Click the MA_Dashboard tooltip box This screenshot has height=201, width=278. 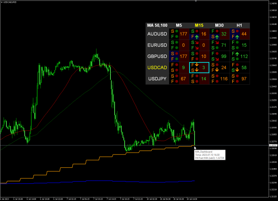coord(210,155)
